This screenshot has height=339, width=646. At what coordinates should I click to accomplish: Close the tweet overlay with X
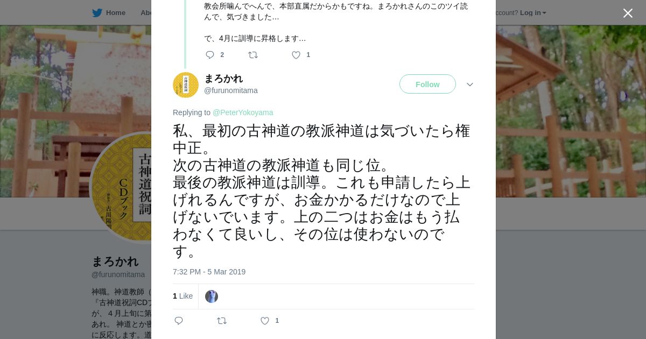(628, 13)
